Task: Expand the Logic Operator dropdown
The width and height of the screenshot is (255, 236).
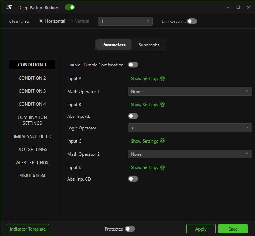Action: point(190,128)
